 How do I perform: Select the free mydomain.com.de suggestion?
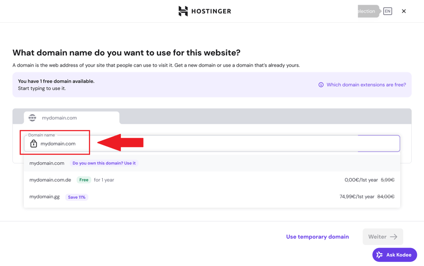tap(50, 180)
